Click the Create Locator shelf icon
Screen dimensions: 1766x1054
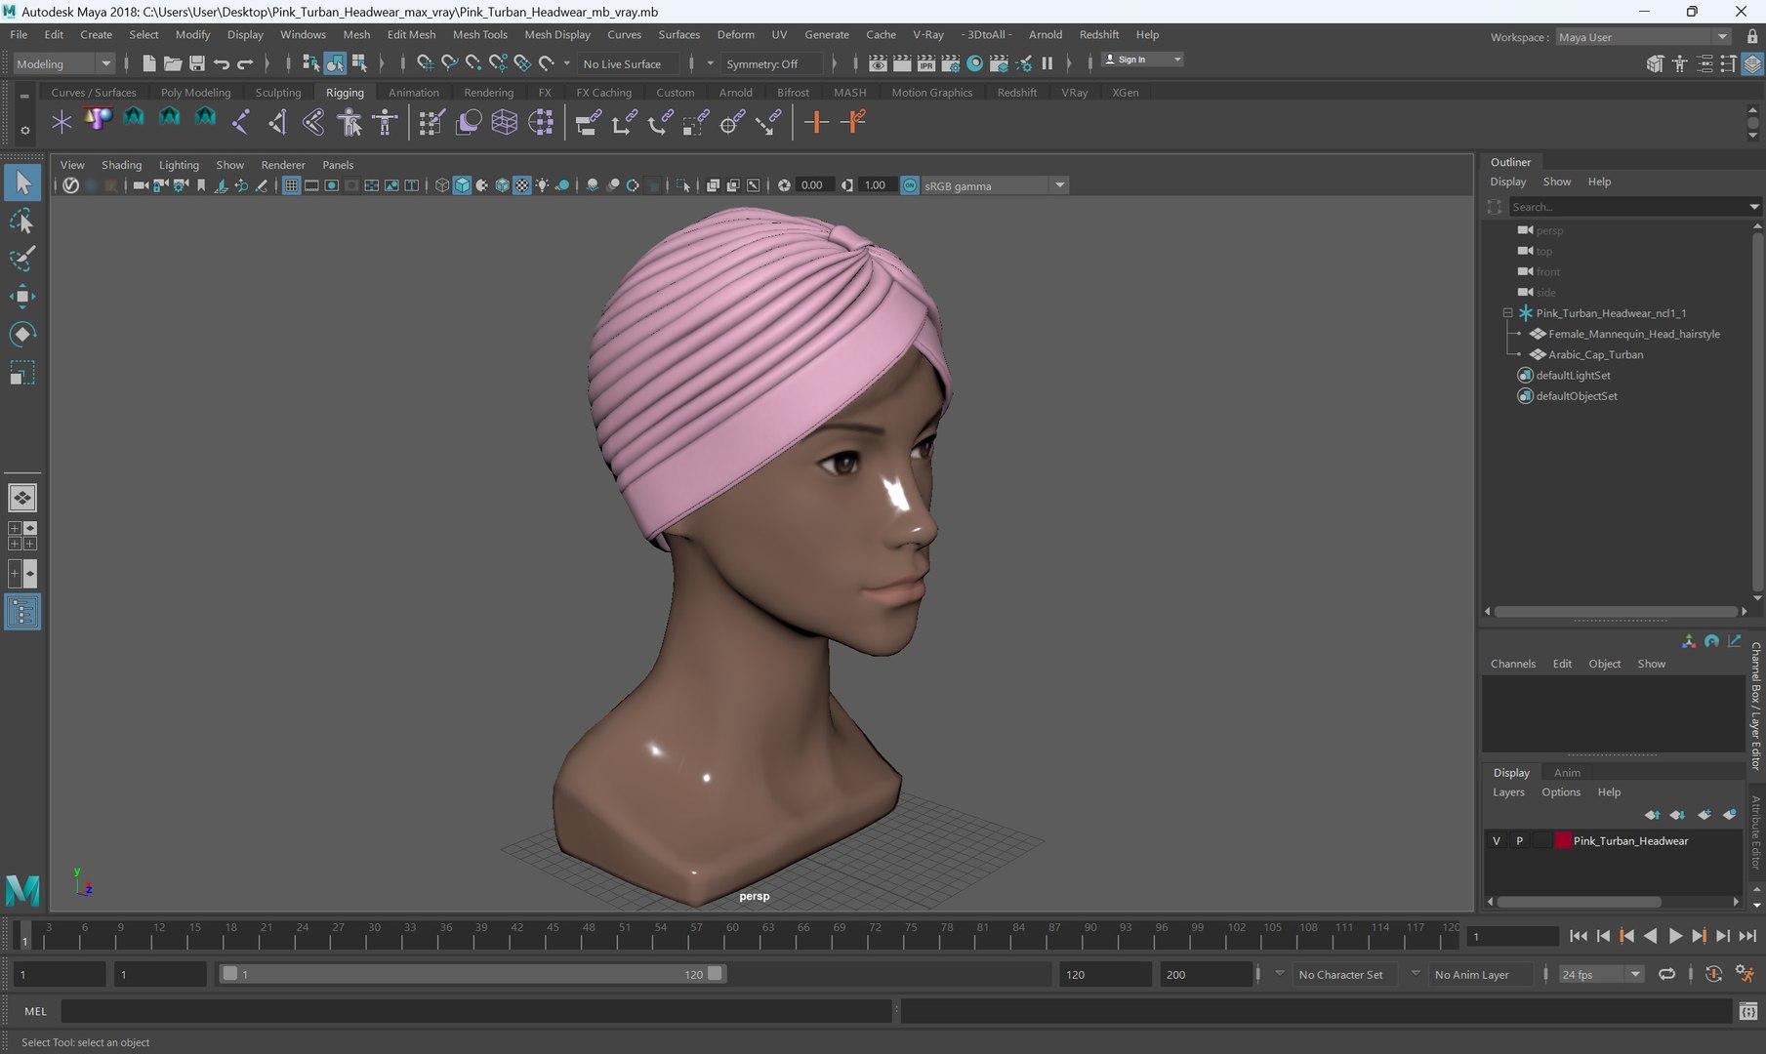click(62, 122)
